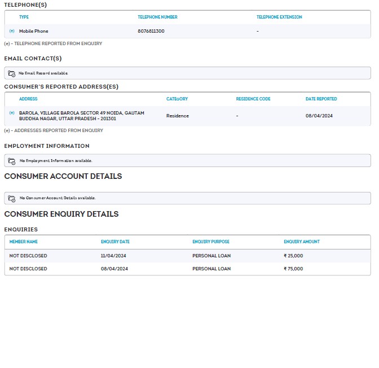Click the TYPE column header in telephones
This screenshot has width=379, height=368.
(24, 17)
